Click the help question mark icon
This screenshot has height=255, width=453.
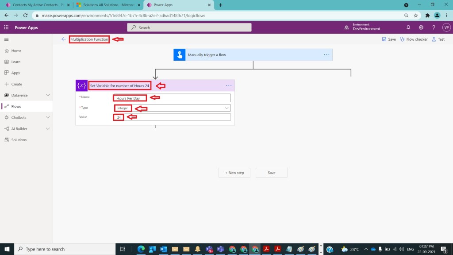click(434, 27)
